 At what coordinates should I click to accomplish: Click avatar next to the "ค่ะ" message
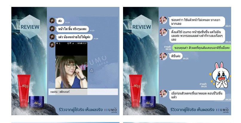tap(52, 20)
